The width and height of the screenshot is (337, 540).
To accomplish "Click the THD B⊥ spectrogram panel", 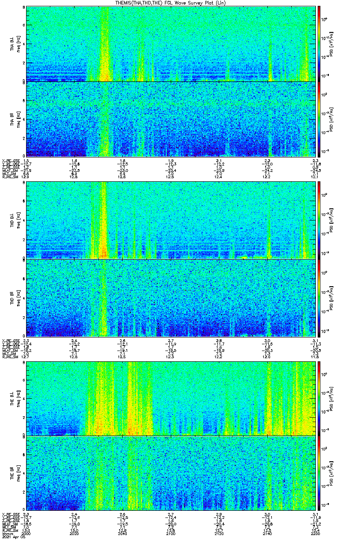I will point(171,221).
